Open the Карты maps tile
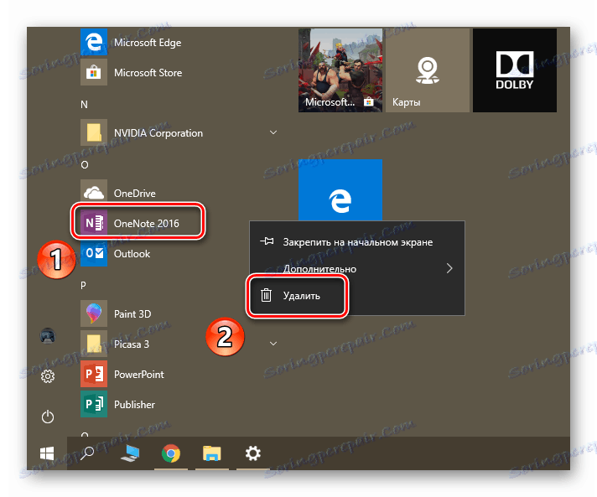 tap(428, 70)
